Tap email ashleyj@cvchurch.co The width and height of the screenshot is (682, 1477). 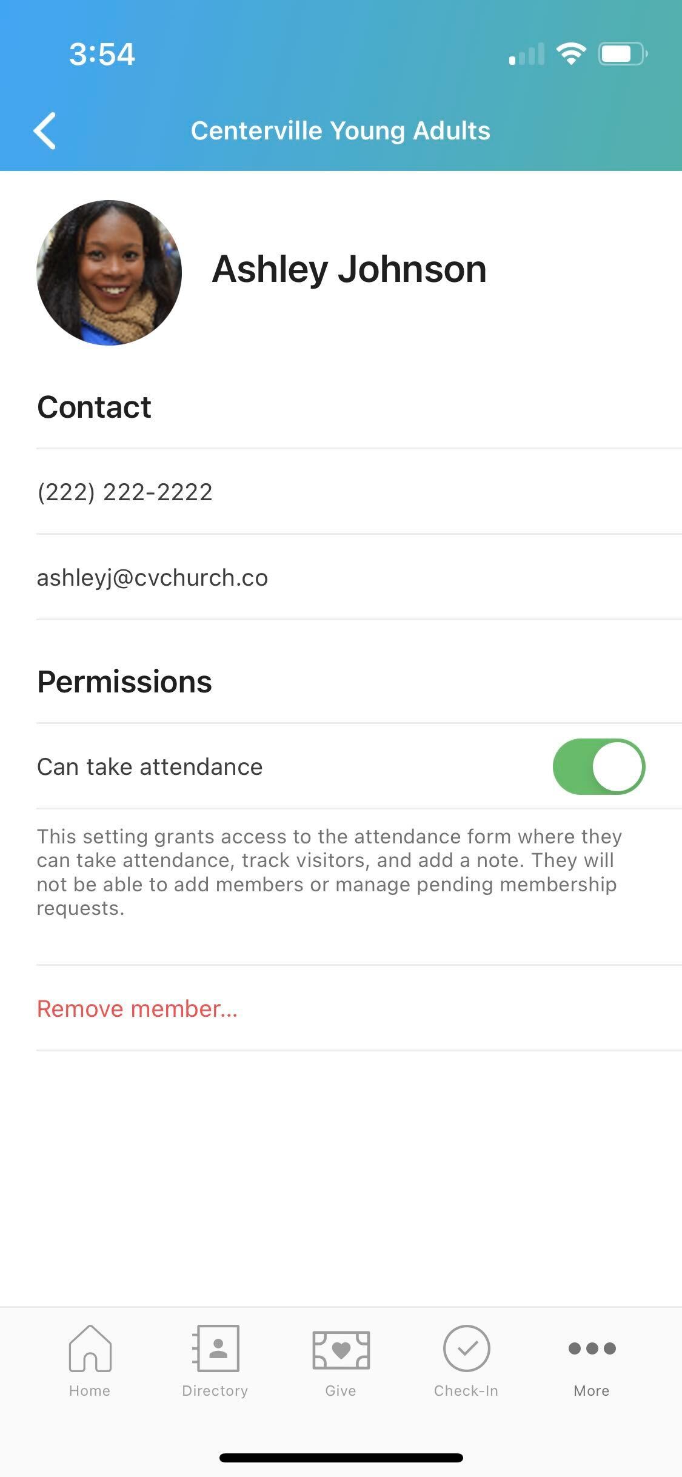tap(152, 578)
